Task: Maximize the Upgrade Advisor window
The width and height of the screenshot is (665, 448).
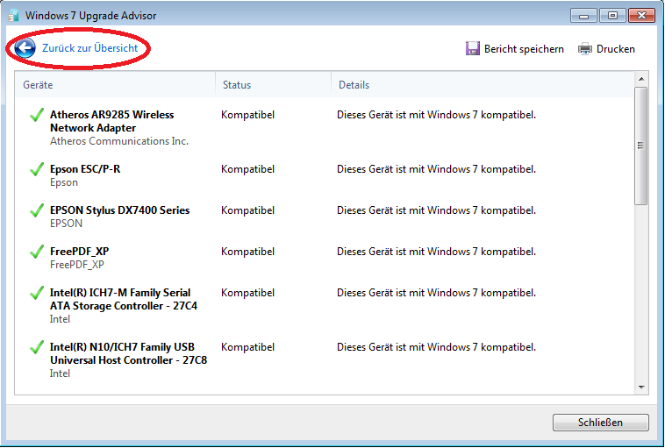Action: (x=612, y=16)
